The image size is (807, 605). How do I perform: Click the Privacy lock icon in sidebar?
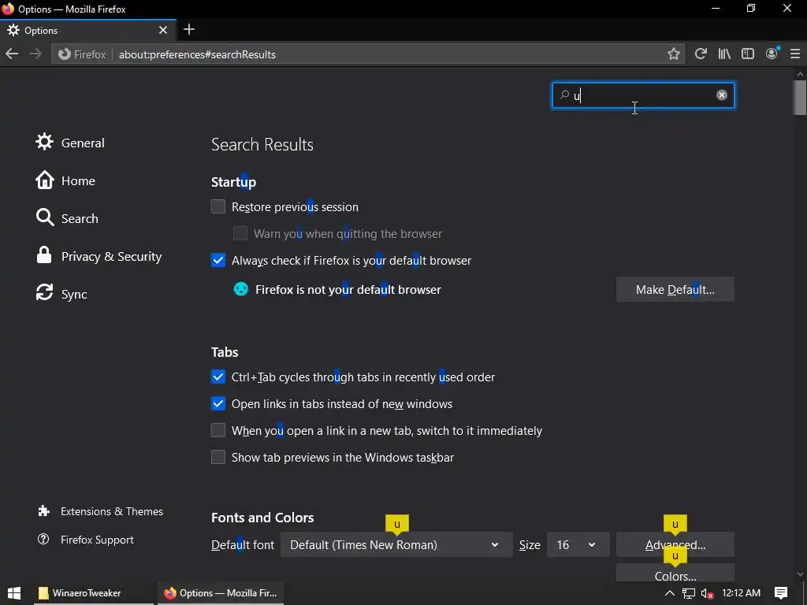(44, 255)
